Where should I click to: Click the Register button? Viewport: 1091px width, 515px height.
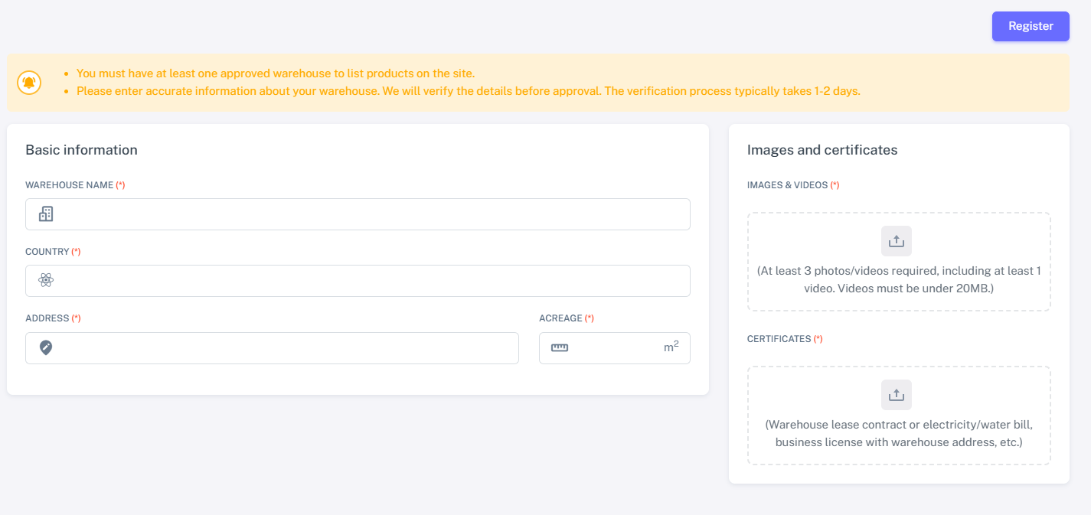[x=1031, y=26]
